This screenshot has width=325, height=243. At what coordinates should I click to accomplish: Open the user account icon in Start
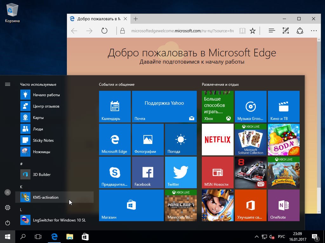pyautogui.click(x=8, y=192)
